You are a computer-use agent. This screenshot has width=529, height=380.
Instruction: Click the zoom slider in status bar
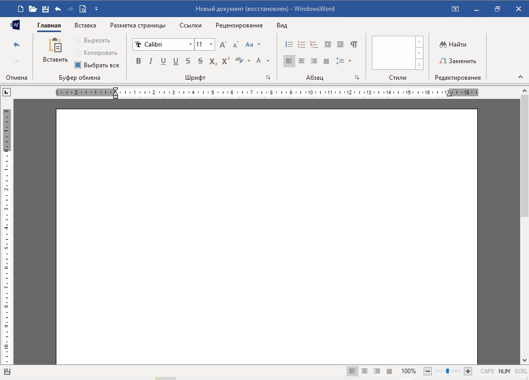[x=447, y=371]
